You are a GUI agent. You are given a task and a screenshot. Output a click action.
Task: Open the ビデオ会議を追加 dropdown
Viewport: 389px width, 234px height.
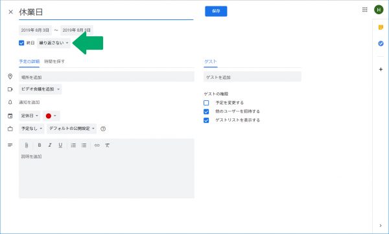[x=40, y=89]
